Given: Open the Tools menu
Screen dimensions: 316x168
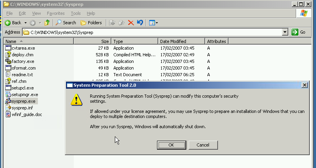Looking at the screenshot, I should [x=76, y=13].
